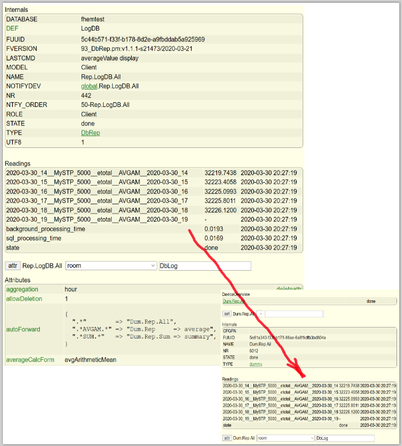Open the DbRep type link
The height and width of the screenshot is (446, 402).
click(91, 133)
